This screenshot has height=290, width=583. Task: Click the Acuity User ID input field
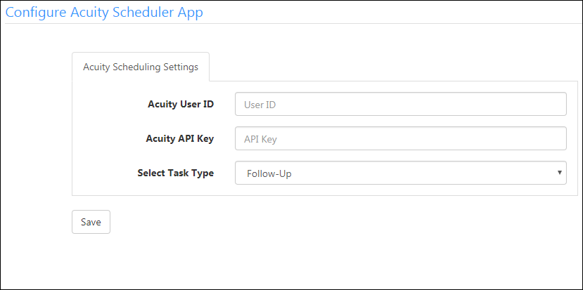click(x=401, y=104)
